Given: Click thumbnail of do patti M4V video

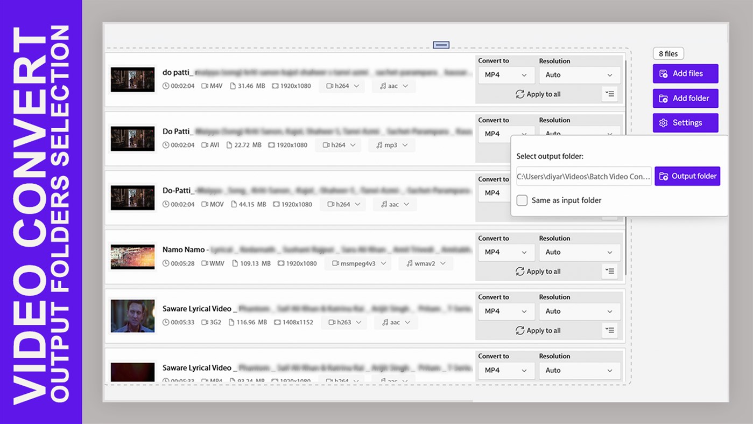Looking at the screenshot, I should click(x=132, y=80).
